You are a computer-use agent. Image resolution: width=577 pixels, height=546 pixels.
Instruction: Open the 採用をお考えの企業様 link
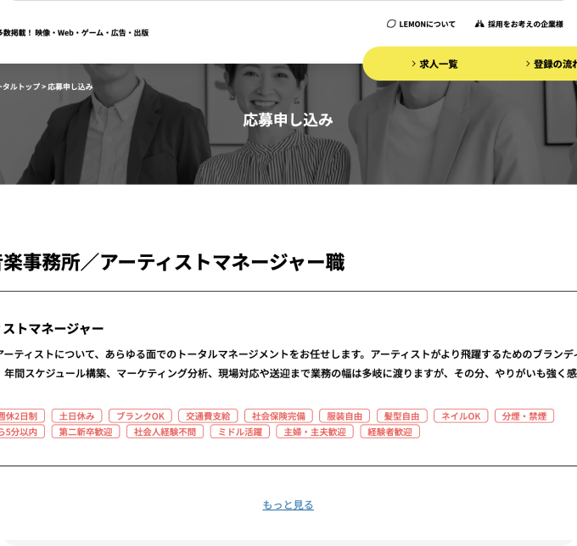tap(524, 25)
